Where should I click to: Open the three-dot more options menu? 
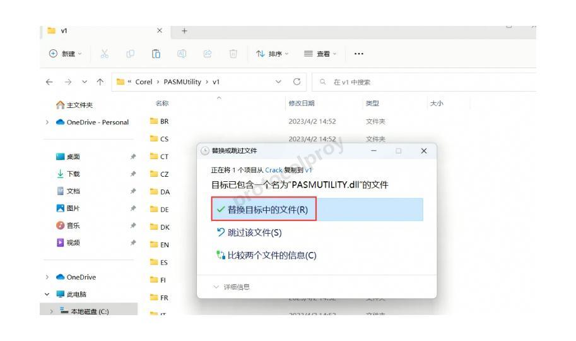pos(359,54)
